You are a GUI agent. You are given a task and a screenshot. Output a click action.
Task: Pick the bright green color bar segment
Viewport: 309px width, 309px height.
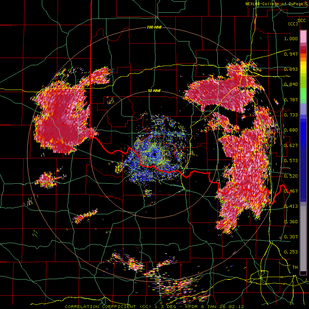pos(303,94)
